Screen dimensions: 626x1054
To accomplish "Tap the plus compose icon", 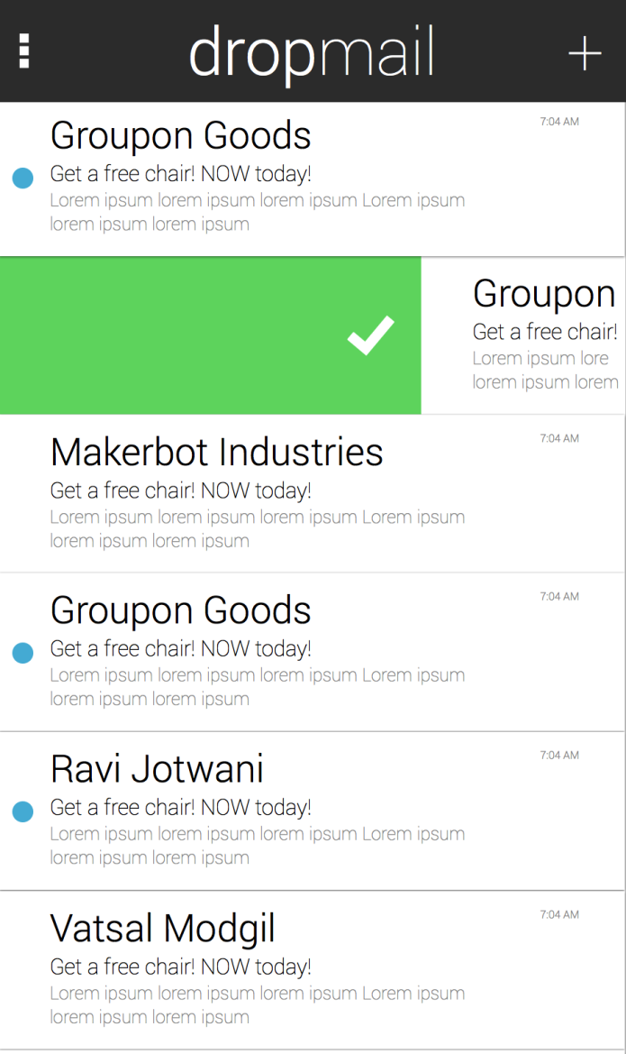I will coord(585,53).
